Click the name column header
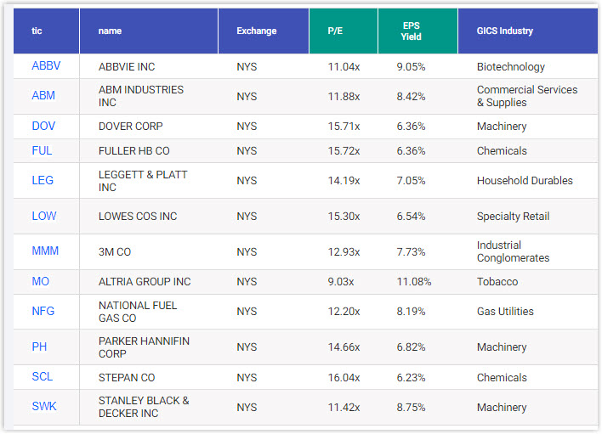The image size is (602, 434). pos(110,31)
